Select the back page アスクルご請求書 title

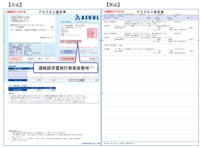click(150, 12)
